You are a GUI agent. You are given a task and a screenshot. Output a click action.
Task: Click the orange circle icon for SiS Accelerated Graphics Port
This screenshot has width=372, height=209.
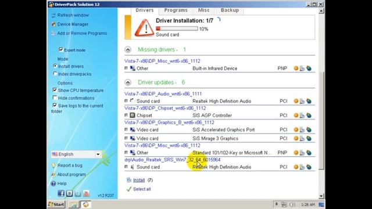pyautogui.click(x=296, y=129)
